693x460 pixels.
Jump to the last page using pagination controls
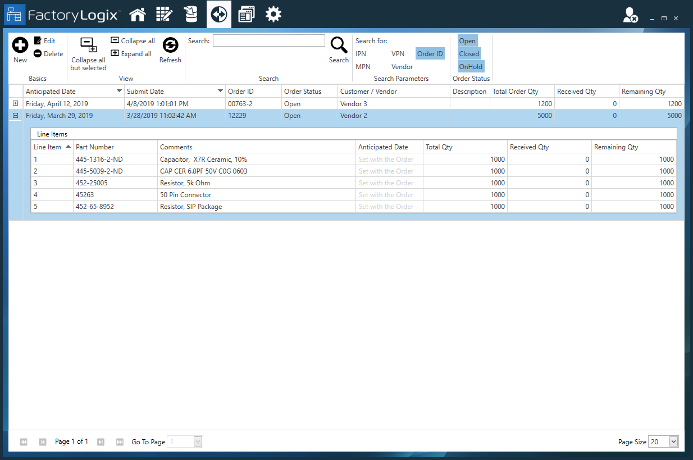(119, 441)
